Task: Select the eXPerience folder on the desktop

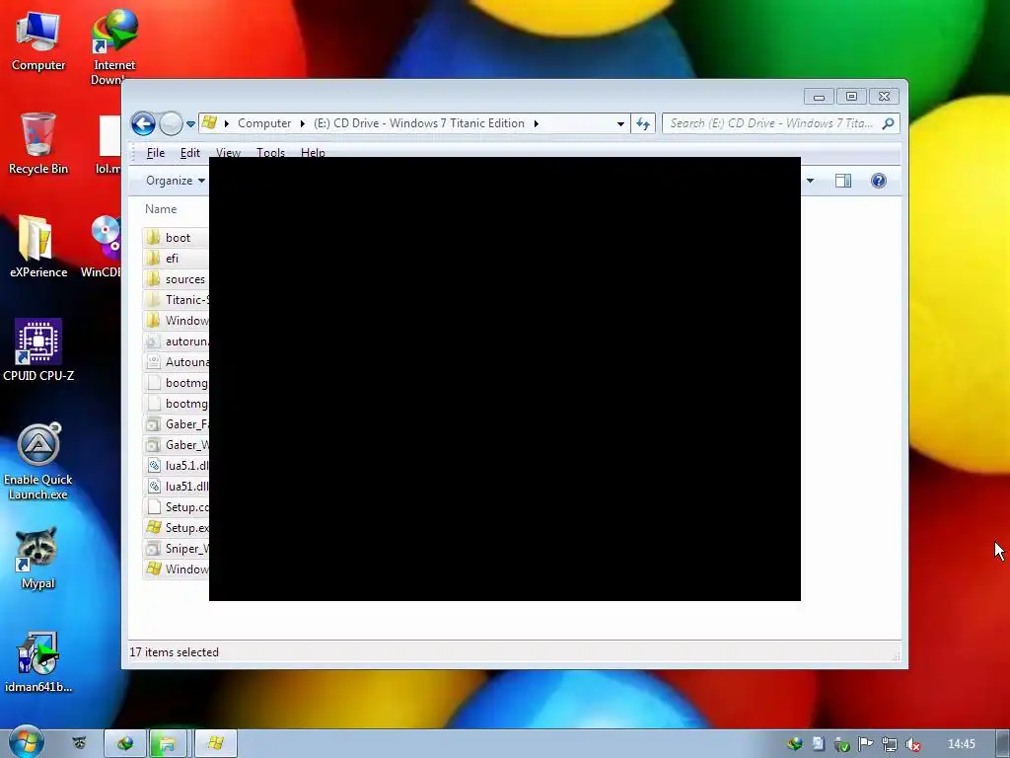Action: pos(38,246)
